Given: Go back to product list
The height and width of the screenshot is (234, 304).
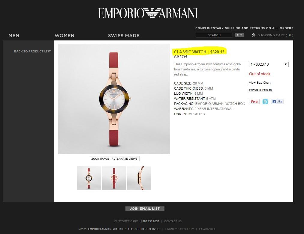Looking at the screenshot, I should (x=32, y=51).
